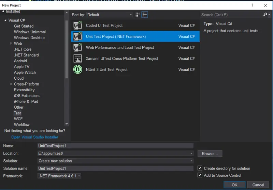Open the Location path dropdown

191,153
